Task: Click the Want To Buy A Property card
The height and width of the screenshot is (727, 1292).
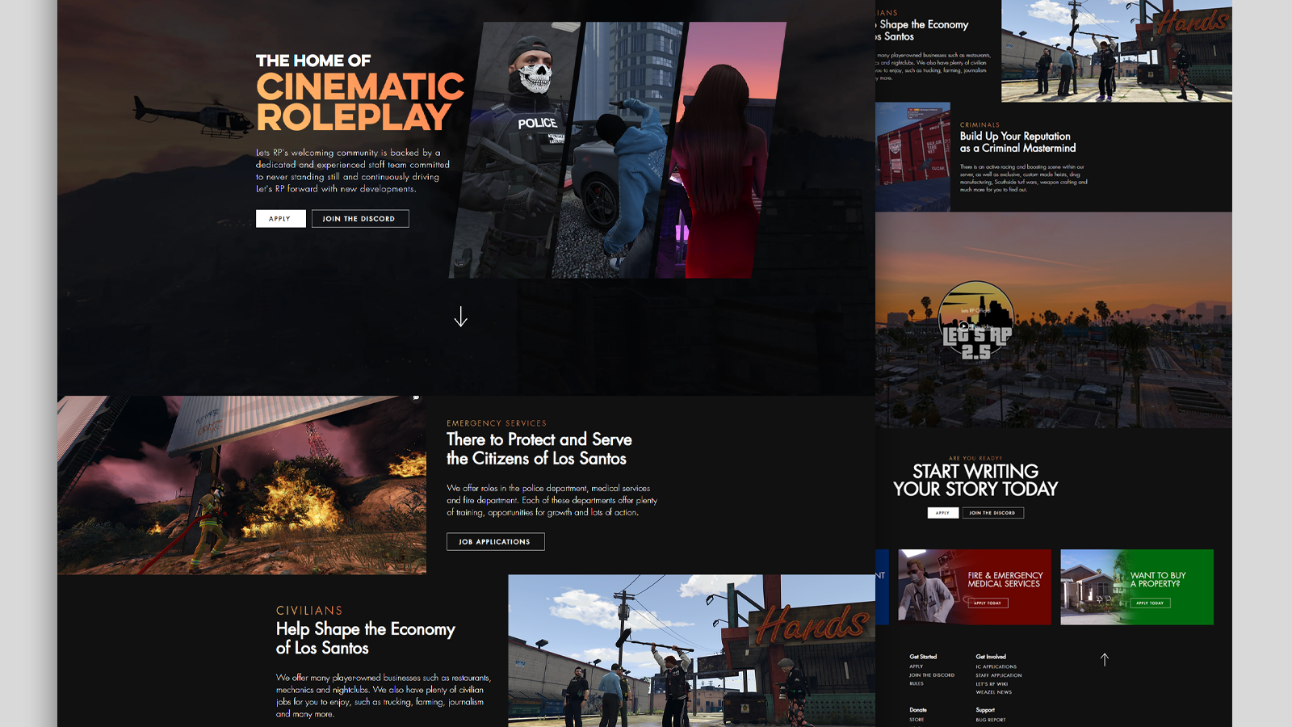Action: (x=1137, y=587)
